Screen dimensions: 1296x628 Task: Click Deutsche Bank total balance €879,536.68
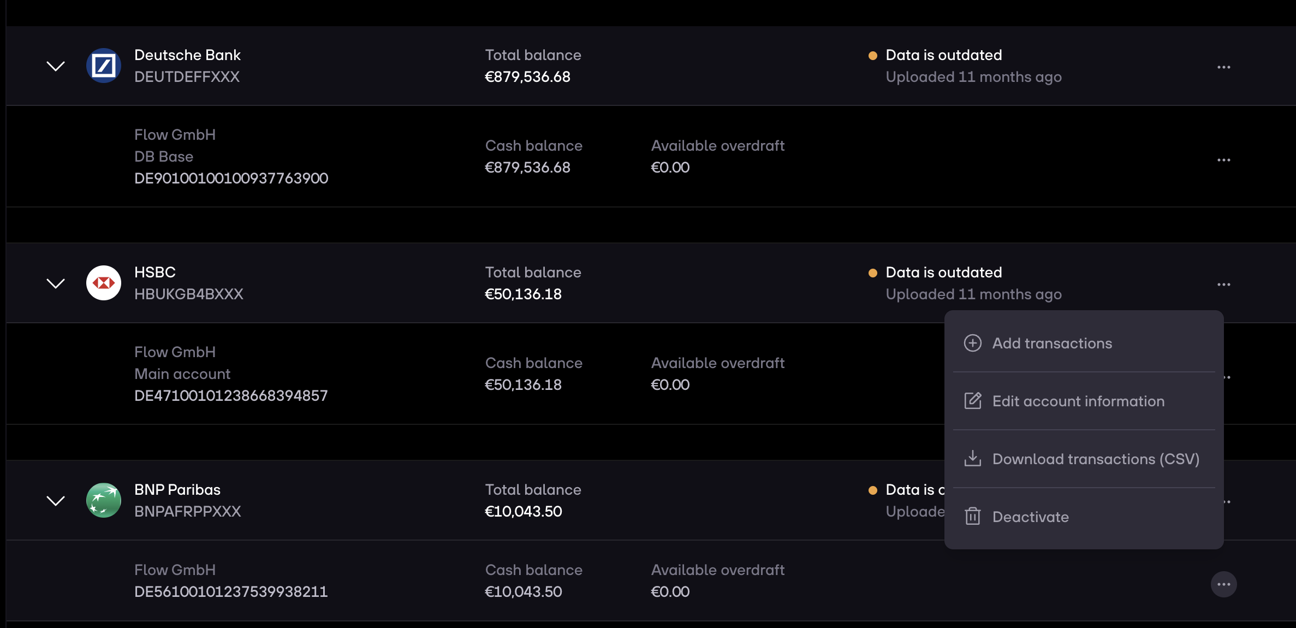[527, 76]
